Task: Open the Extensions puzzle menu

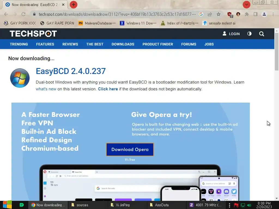Action: [x=247, y=14]
